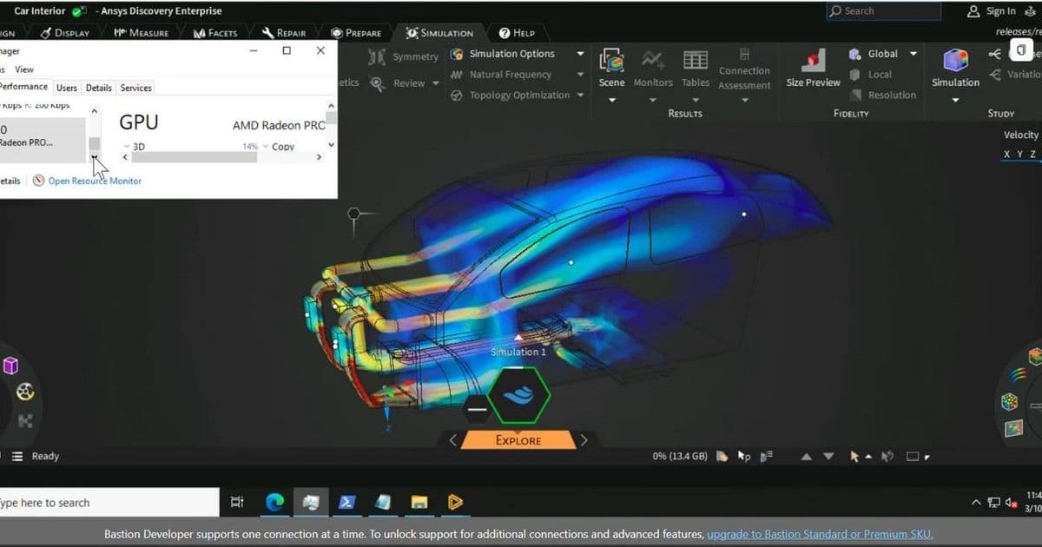
Task: Expand the Topology Optimization dropdown arrow
Action: (x=580, y=95)
